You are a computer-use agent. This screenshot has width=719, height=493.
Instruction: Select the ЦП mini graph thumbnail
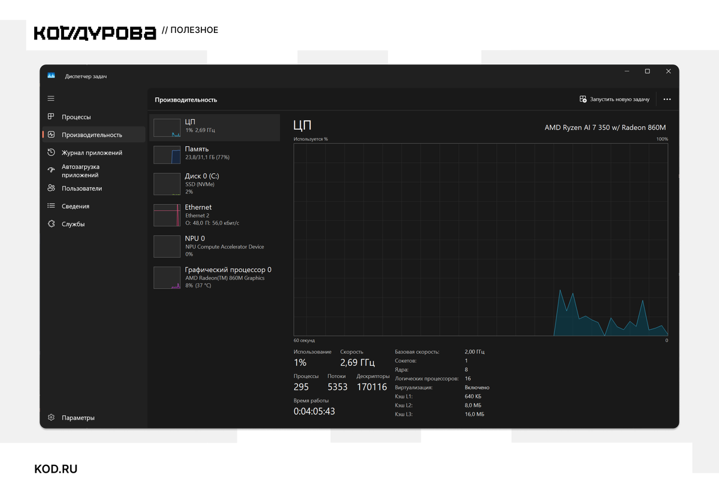(x=167, y=128)
